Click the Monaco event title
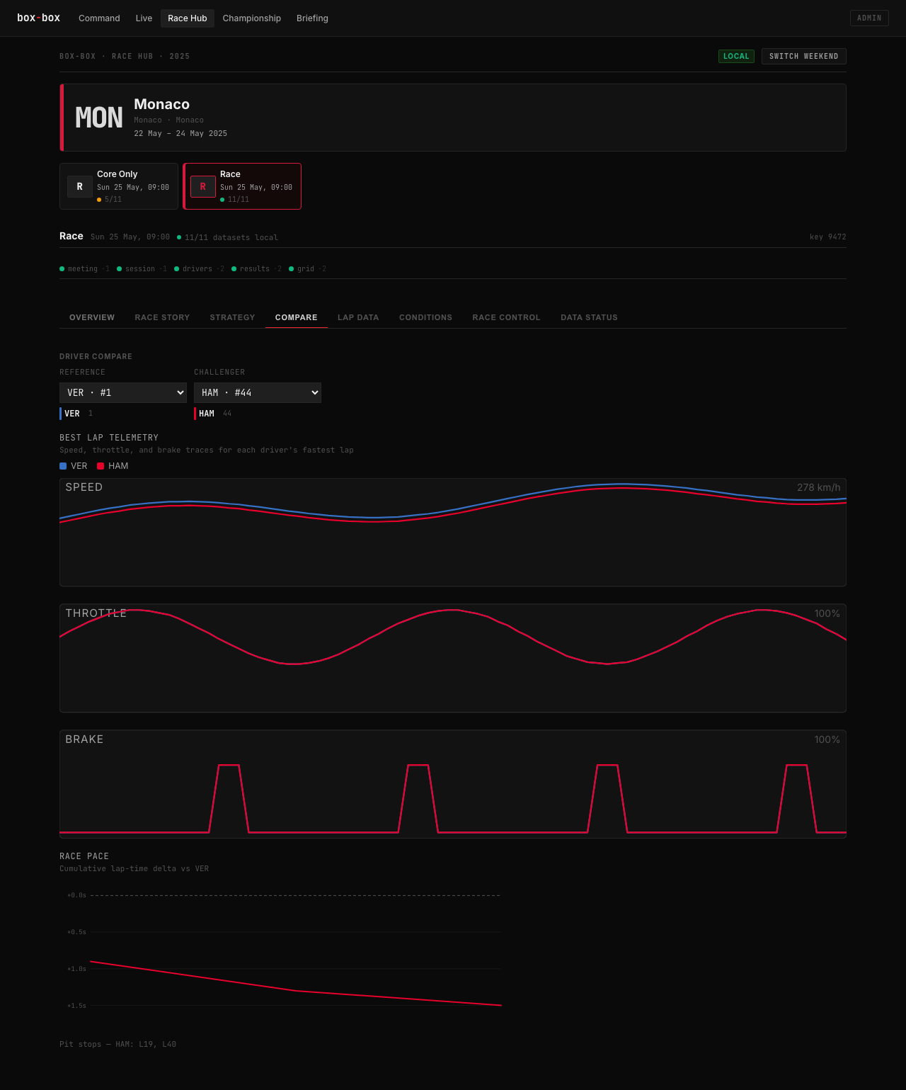Viewport: 906px width, 1090px height. click(162, 104)
